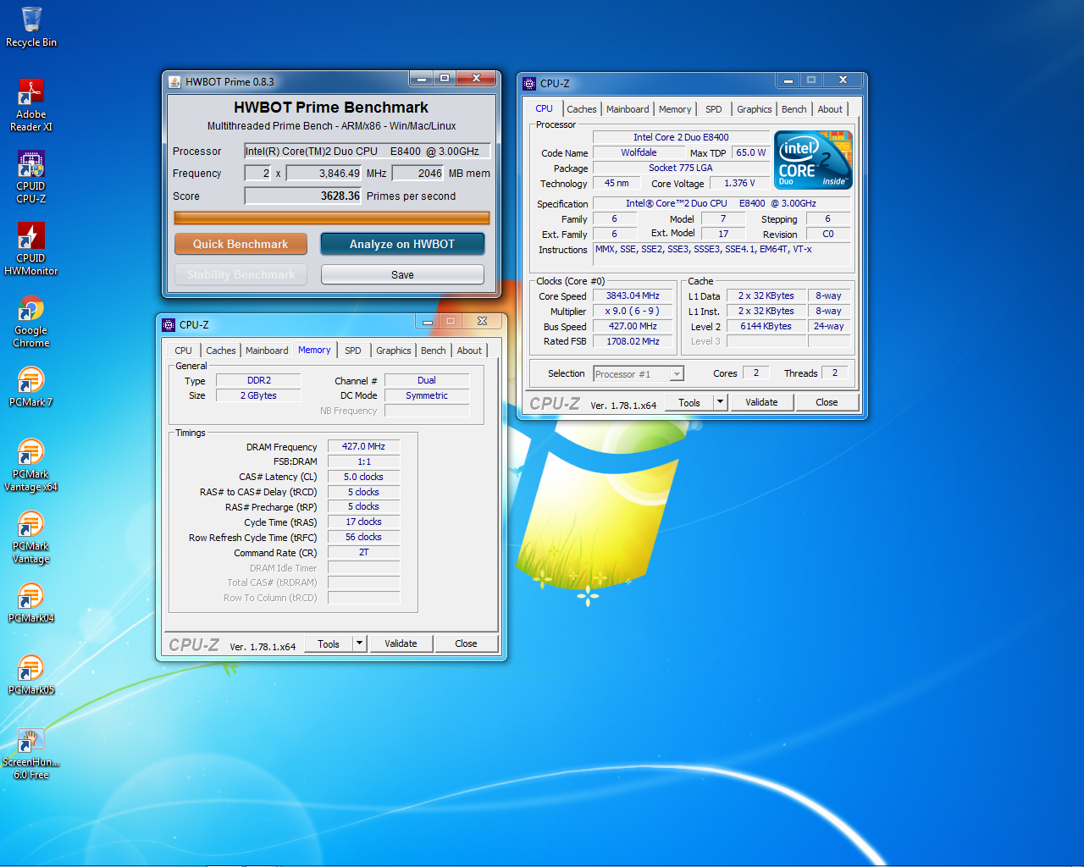Select the PCMark04 desktop shortcut
This screenshot has height=867, width=1084.
click(31, 603)
